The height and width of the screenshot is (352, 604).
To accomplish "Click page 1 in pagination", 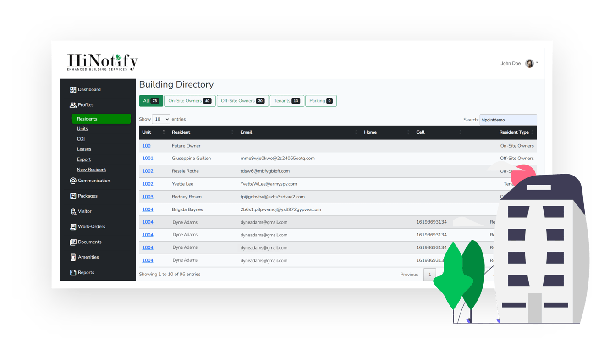I will 430,275.
